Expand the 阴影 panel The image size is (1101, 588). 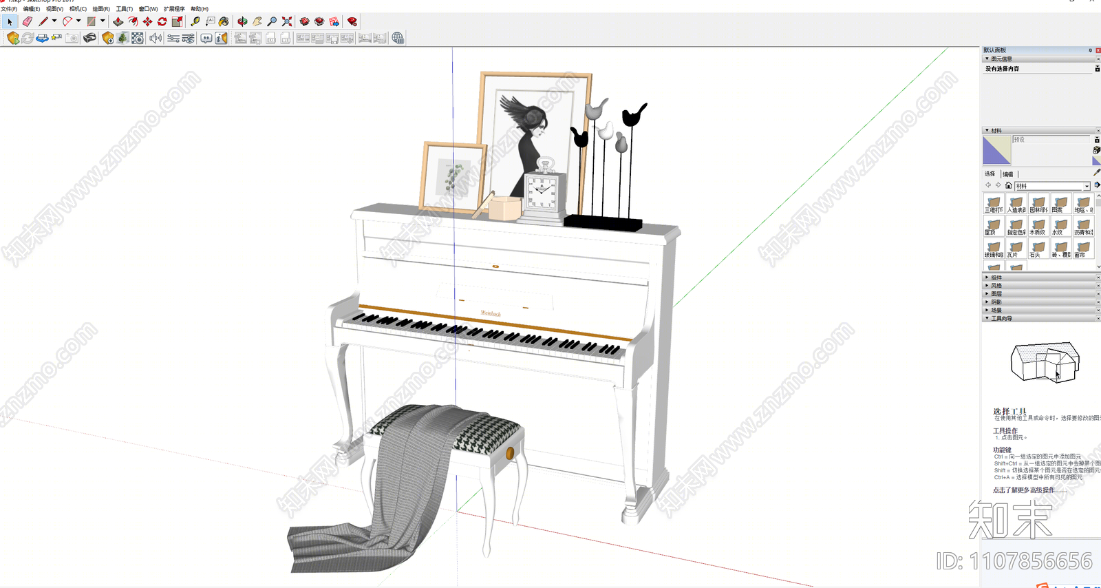[x=1040, y=302]
